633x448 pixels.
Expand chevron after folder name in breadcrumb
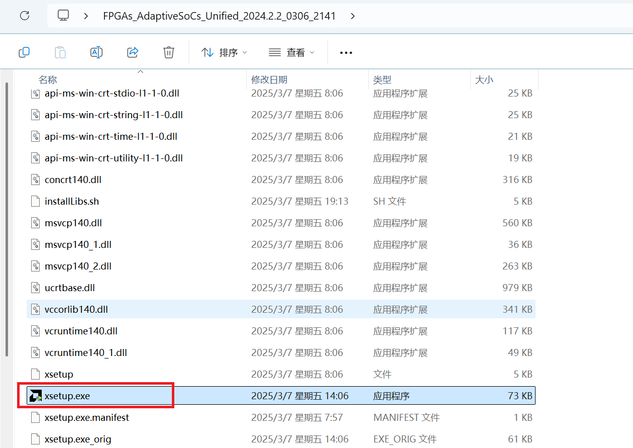(x=353, y=16)
